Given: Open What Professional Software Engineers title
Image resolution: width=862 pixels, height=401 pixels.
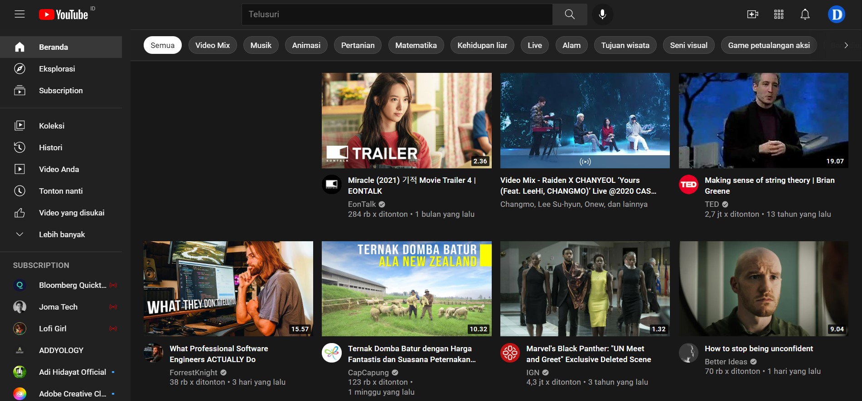Looking at the screenshot, I should (219, 354).
